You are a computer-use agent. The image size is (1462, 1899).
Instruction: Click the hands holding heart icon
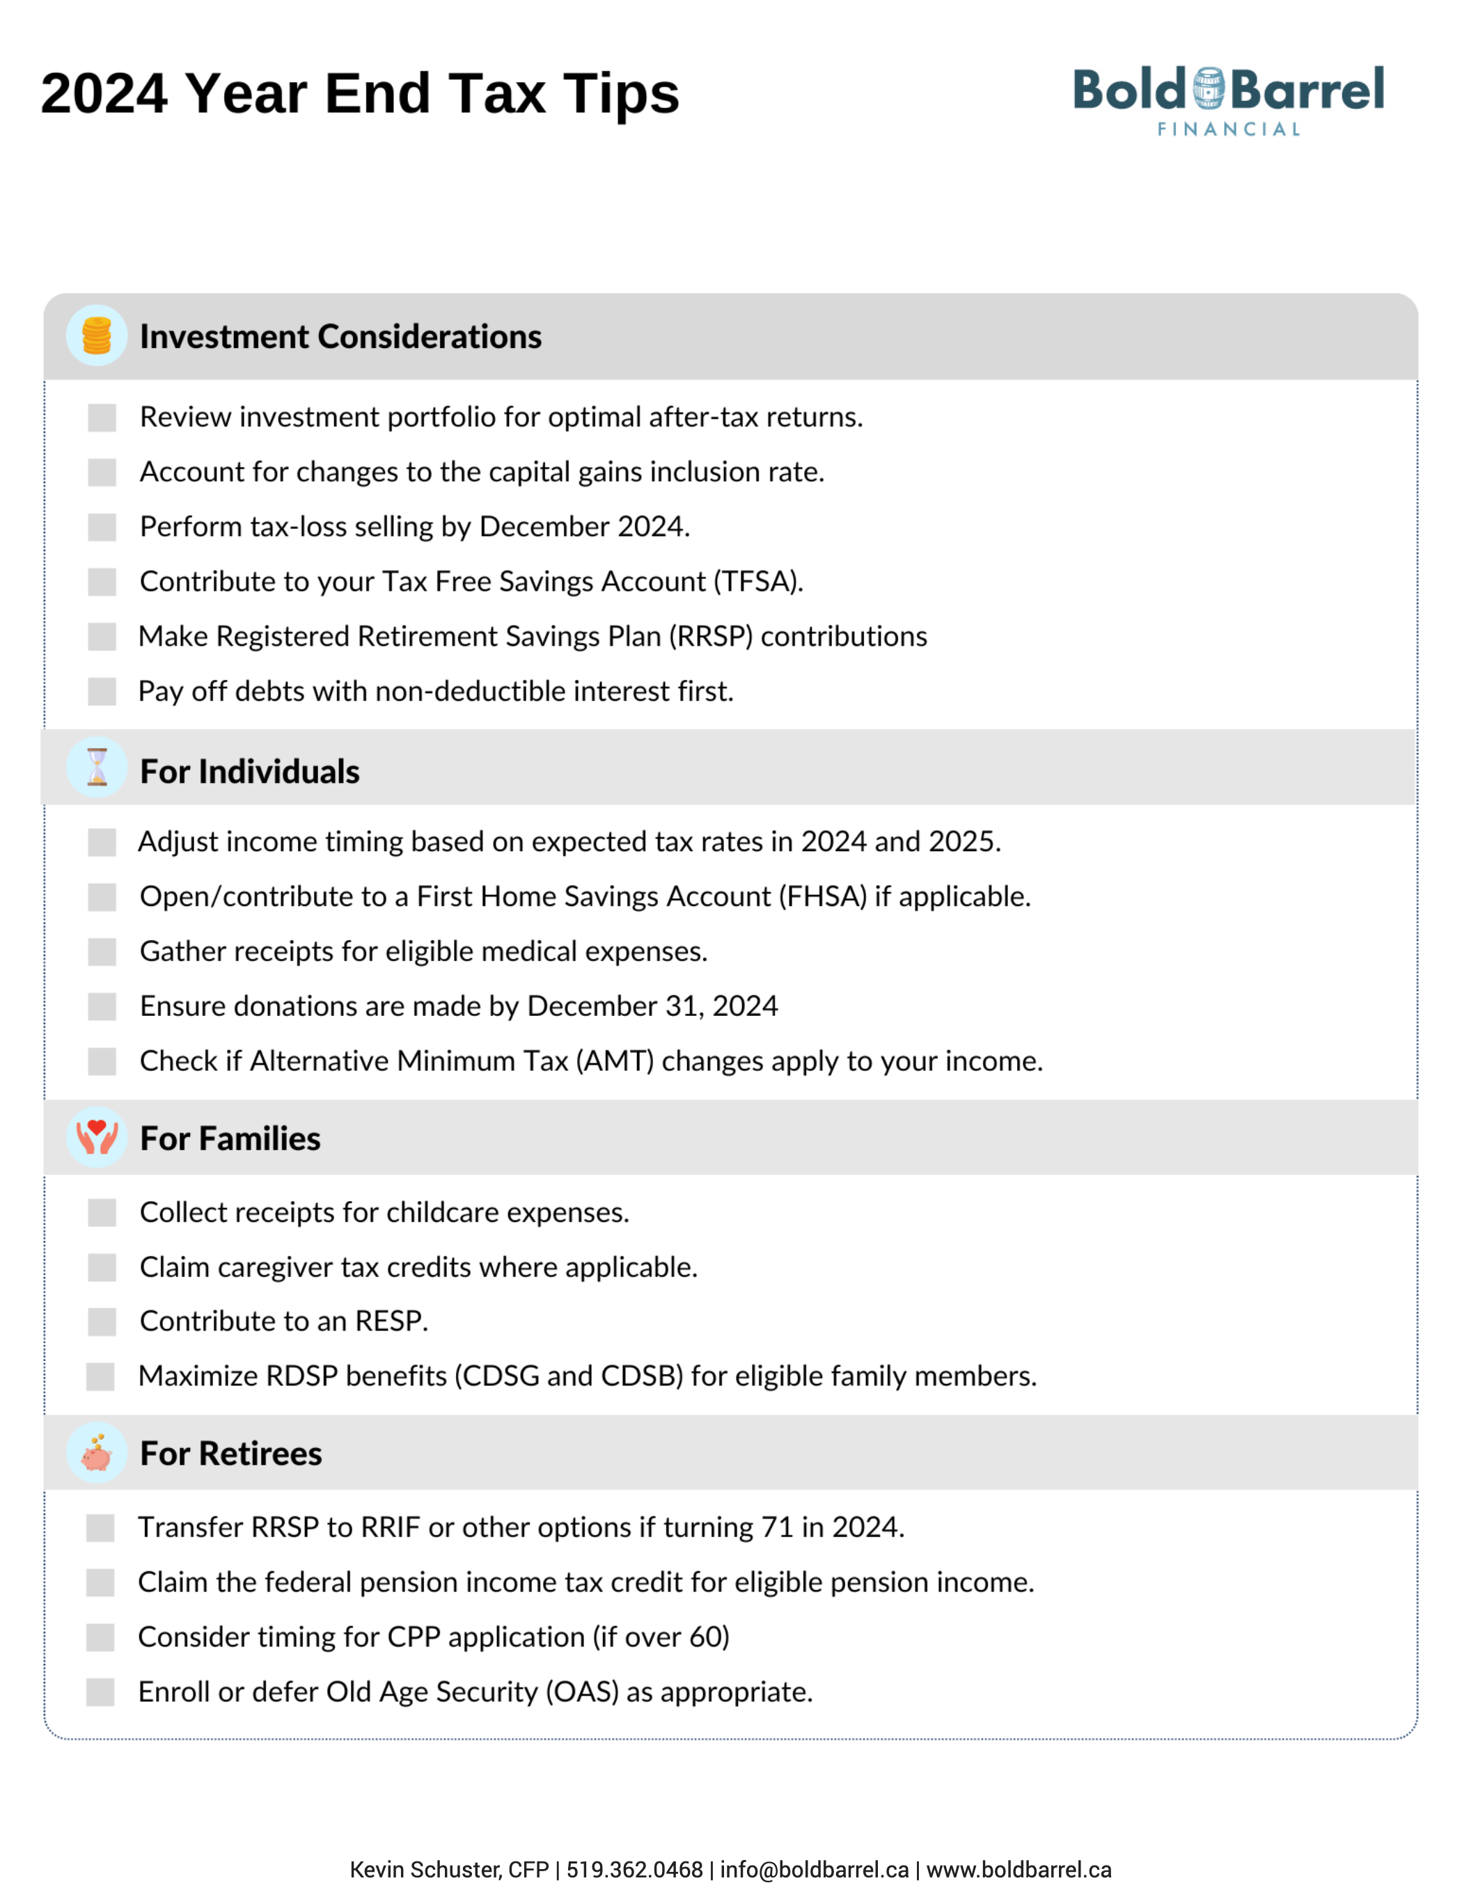[97, 1136]
